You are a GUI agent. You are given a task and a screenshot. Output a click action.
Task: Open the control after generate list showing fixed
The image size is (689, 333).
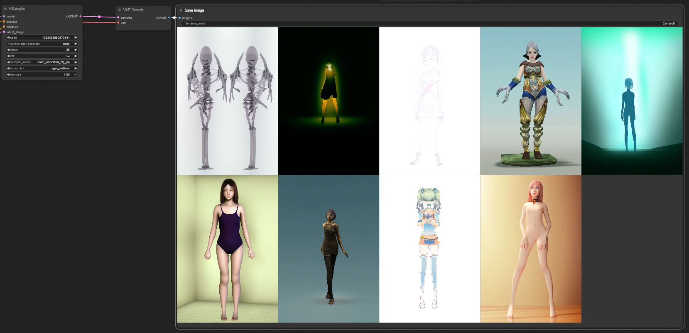[66, 44]
